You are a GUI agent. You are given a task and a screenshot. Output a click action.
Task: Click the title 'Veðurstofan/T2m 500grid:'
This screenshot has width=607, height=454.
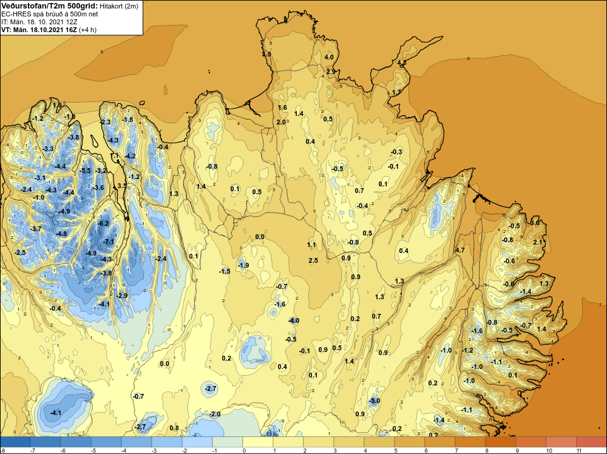tap(49, 6)
